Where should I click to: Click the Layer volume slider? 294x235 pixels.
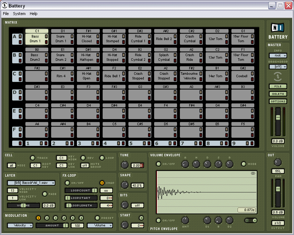24,205
